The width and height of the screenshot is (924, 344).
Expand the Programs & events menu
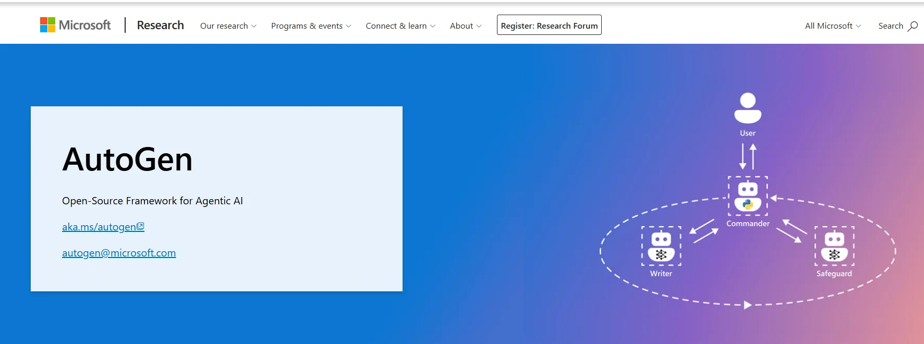point(311,26)
